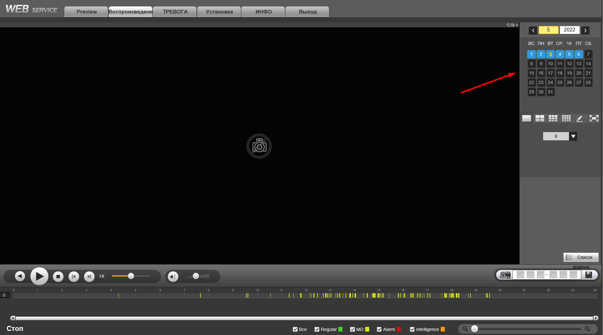Click the camera placeholder in the video window
Viewport: 603px width, 335px height.
pyautogui.click(x=259, y=146)
